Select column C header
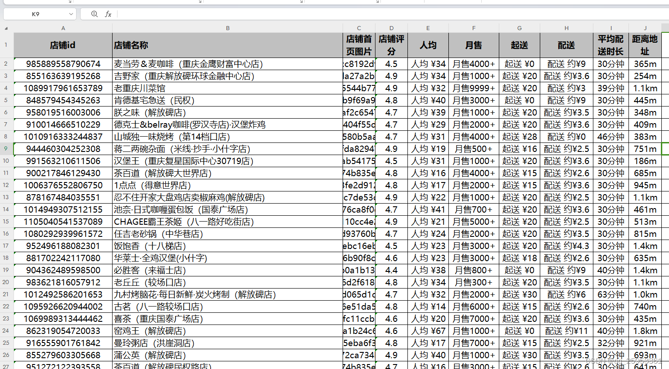 (359, 28)
